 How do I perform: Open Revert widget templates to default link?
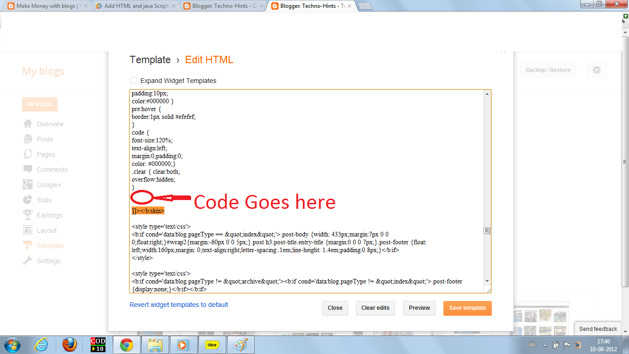tap(179, 305)
